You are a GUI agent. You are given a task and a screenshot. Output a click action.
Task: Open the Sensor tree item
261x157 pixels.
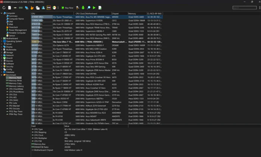click(12, 36)
